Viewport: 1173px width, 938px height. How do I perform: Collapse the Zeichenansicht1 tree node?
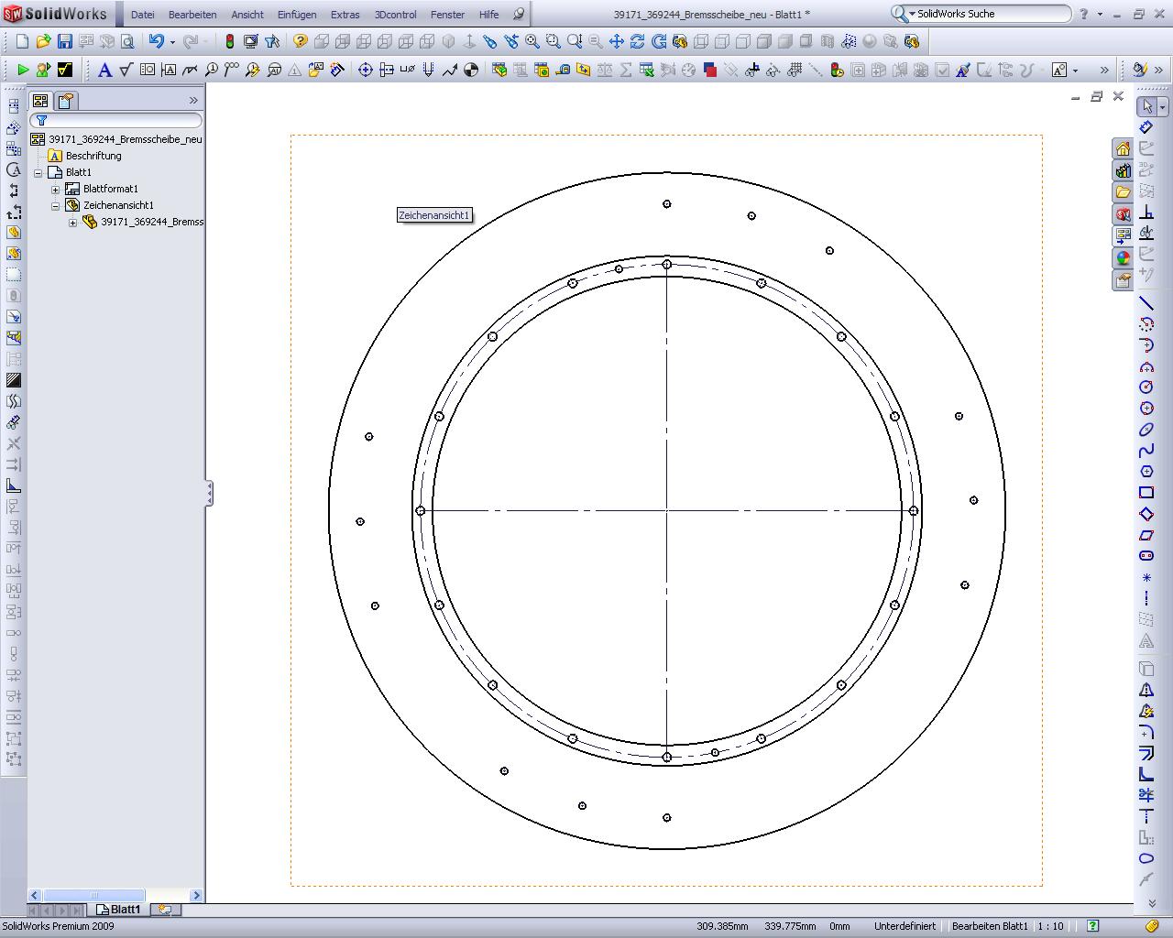pos(55,205)
